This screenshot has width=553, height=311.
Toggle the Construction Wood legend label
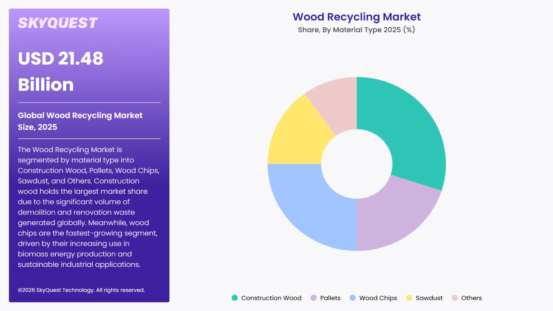271,298
